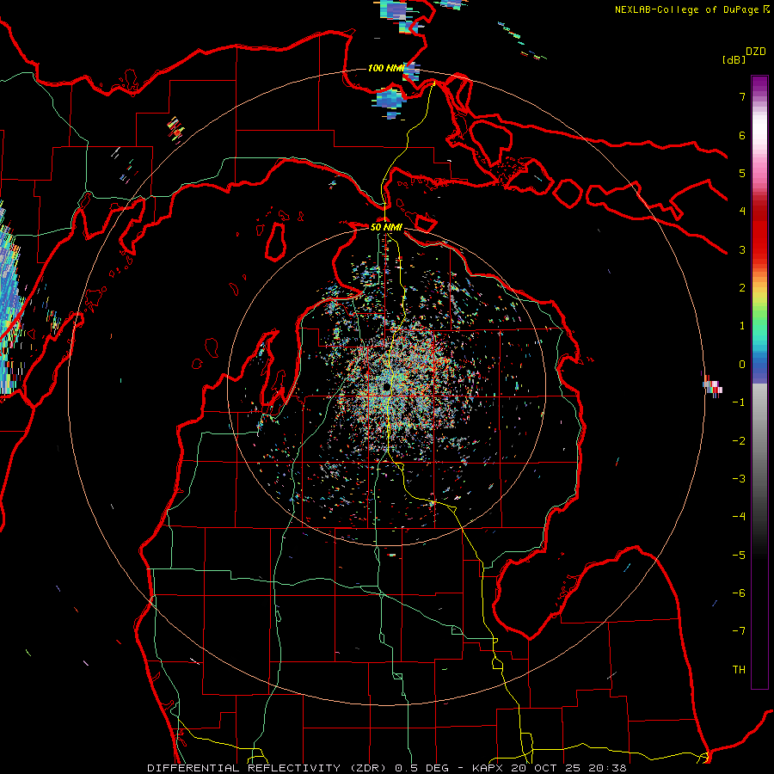774x774 pixels.
Task: Click the scale value -2 label
Action: coord(739,441)
